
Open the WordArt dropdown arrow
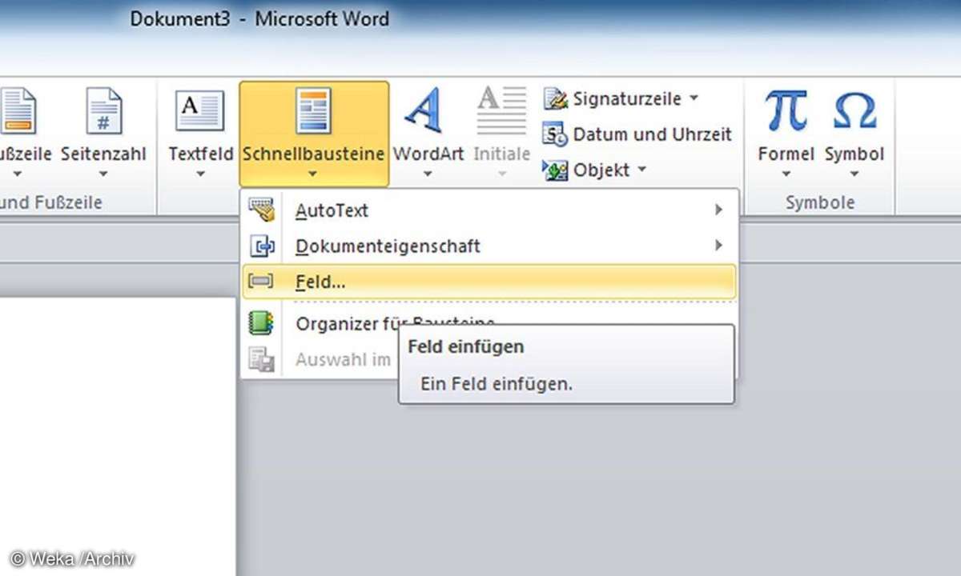click(x=428, y=174)
